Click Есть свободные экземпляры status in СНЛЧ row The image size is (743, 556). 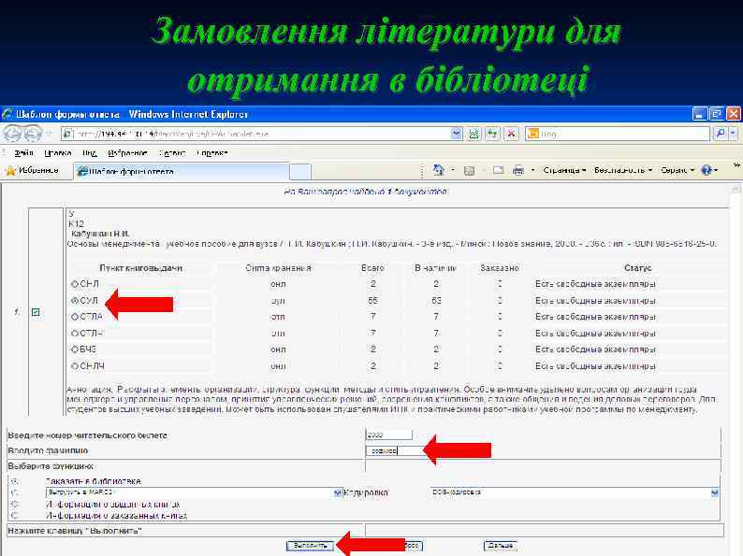pos(596,365)
